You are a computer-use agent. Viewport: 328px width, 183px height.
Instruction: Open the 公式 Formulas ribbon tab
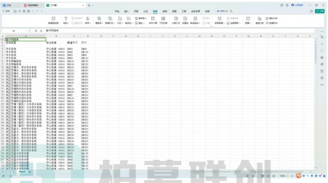click(x=146, y=11)
